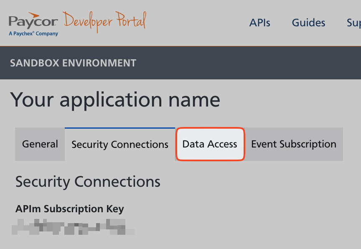The height and width of the screenshot is (249, 361).
Task: Click the 'A Paychex Company' tagline
Action: point(33,33)
